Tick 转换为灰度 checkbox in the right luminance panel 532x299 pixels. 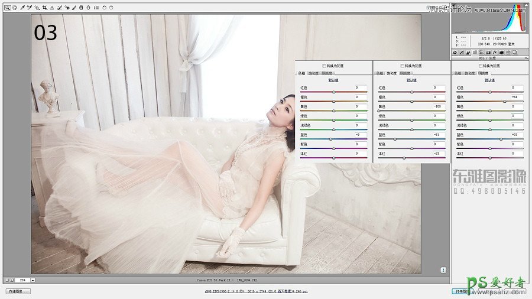tap(481, 66)
